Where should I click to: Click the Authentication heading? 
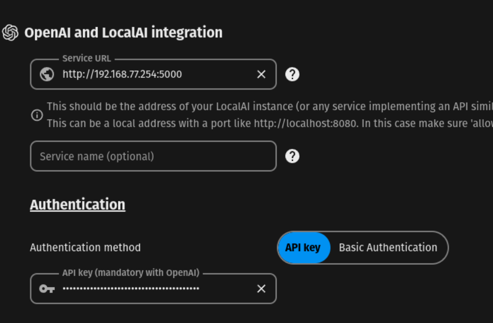(x=77, y=205)
